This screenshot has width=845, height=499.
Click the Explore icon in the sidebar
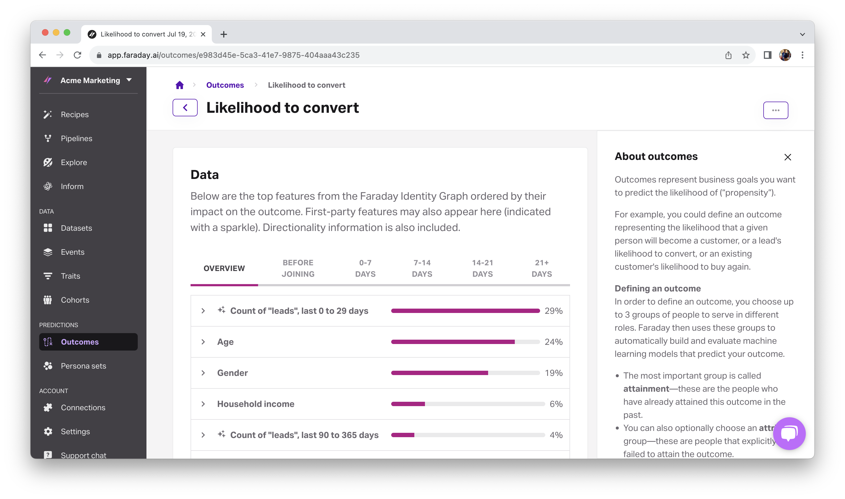[x=48, y=162]
